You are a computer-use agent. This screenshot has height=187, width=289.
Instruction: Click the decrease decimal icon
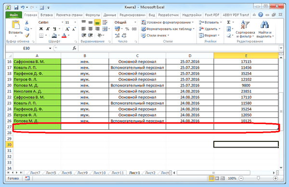[x=124, y=35]
